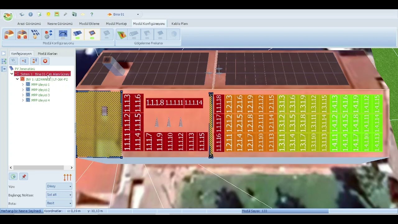Click module 1.1.1.14 on the roof
The height and width of the screenshot is (224, 398).
pyautogui.click(x=193, y=103)
